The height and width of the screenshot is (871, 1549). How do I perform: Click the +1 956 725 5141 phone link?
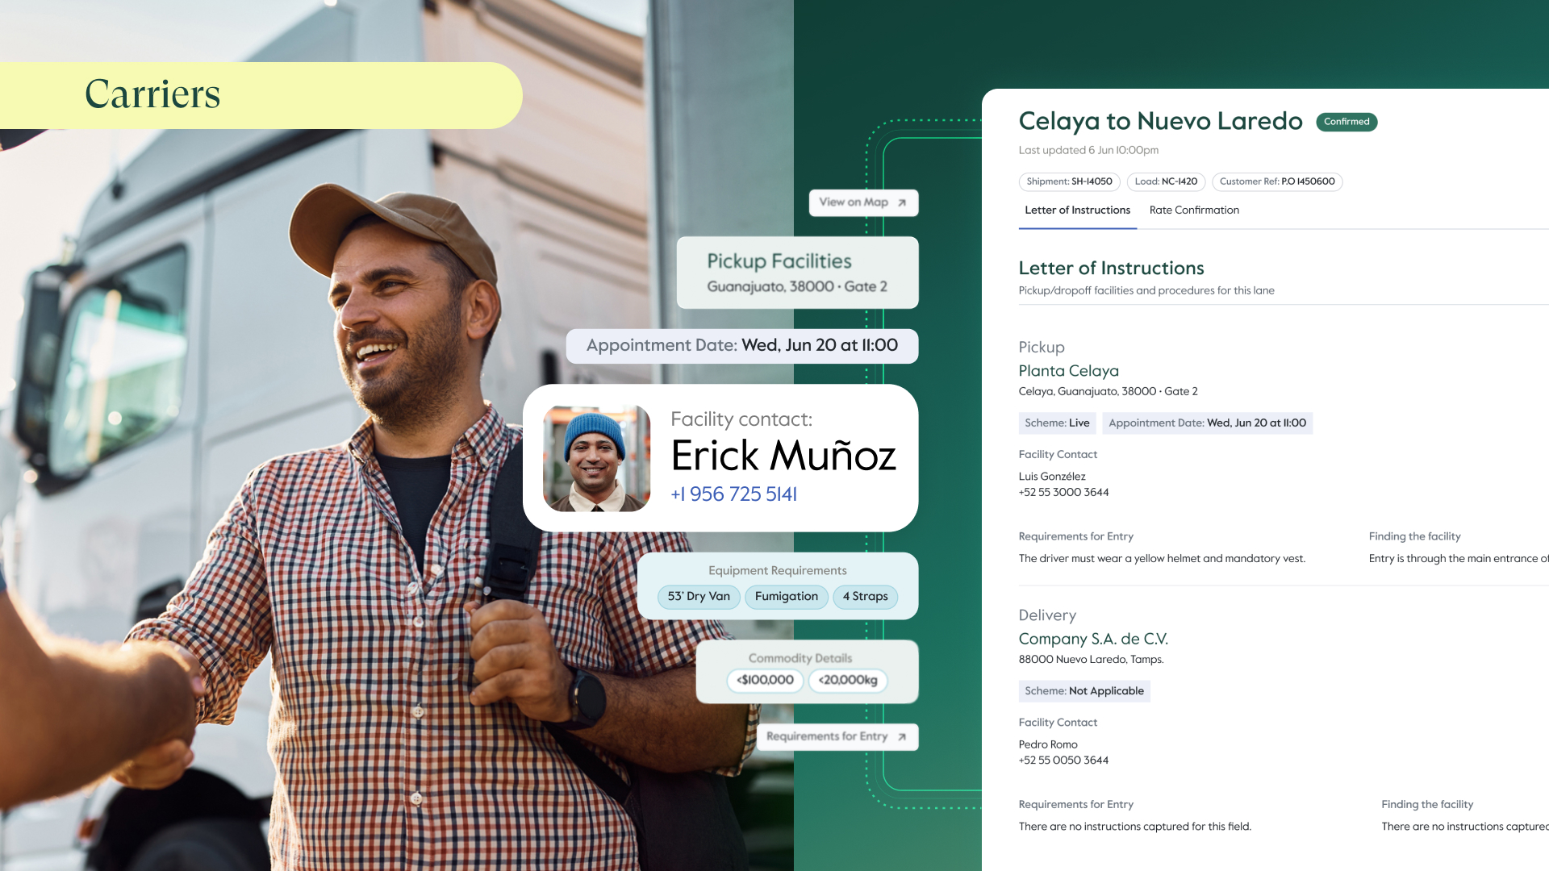[733, 494]
